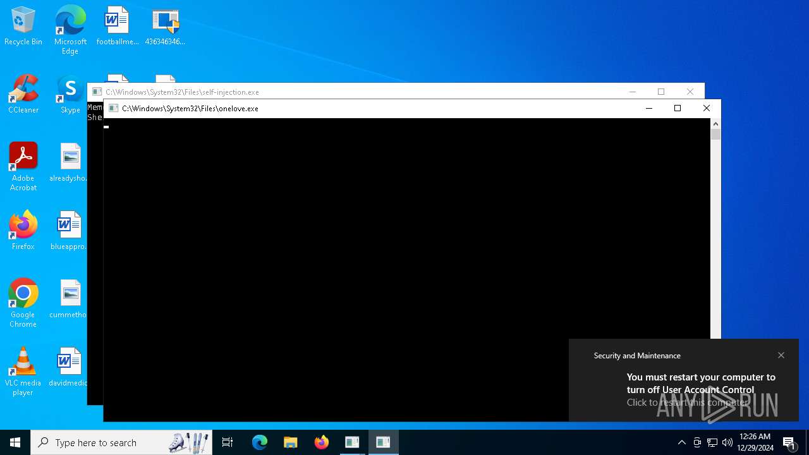Select the blueappro Word document icon
Screen dimensions: 809x455
click(69, 231)
